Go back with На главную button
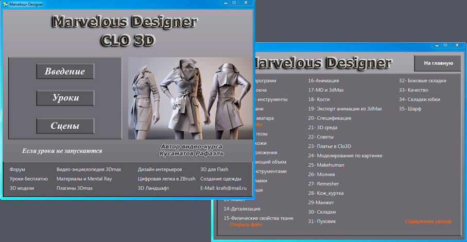The height and width of the screenshot is (242, 467). point(438,63)
